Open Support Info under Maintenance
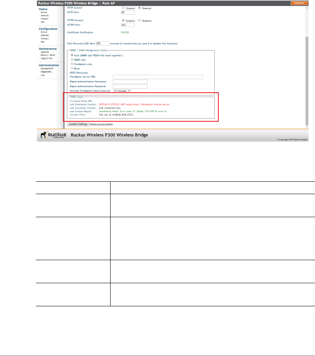 (47, 58)
